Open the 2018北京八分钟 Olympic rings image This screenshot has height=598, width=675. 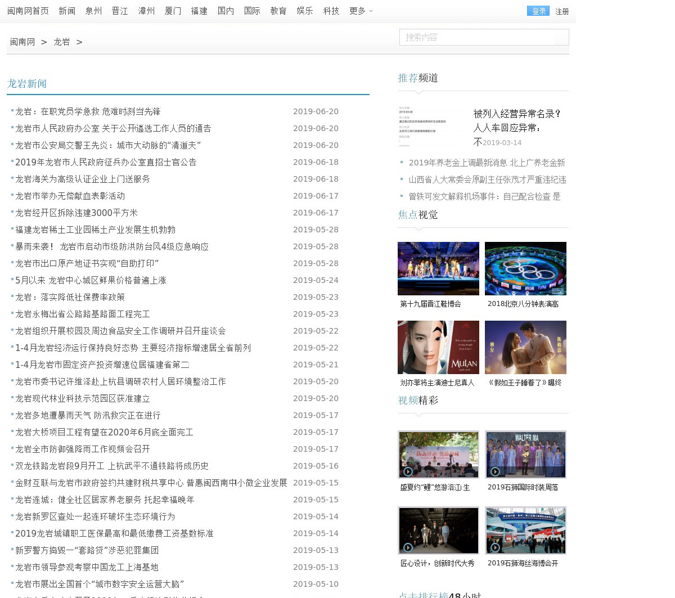pyautogui.click(x=525, y=268)
